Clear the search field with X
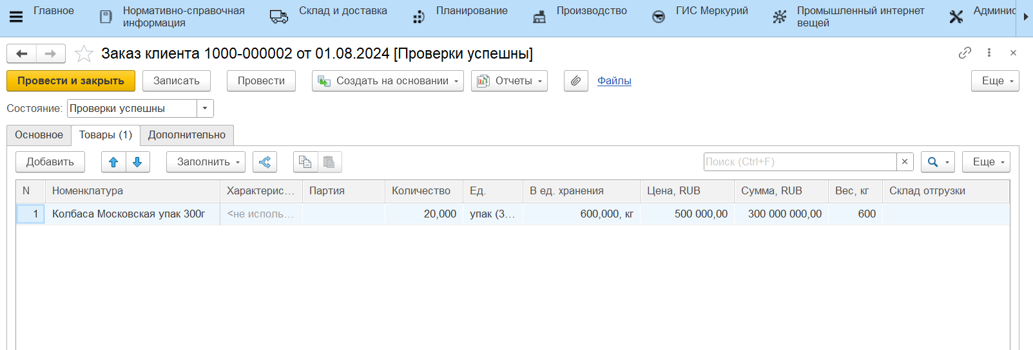 [905, 162]
